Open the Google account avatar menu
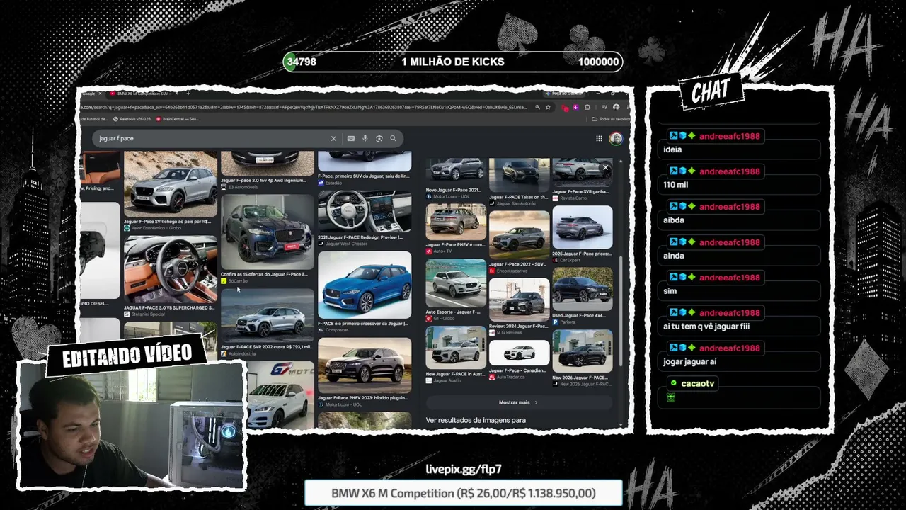This screenshot has width=906, height=510. 616,139
